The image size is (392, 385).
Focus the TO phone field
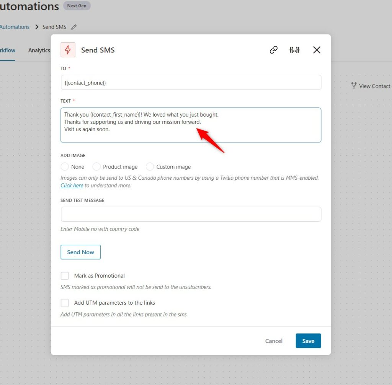pos(191,83)
